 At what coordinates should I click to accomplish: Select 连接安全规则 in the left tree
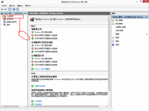click(x=12, y=22)
